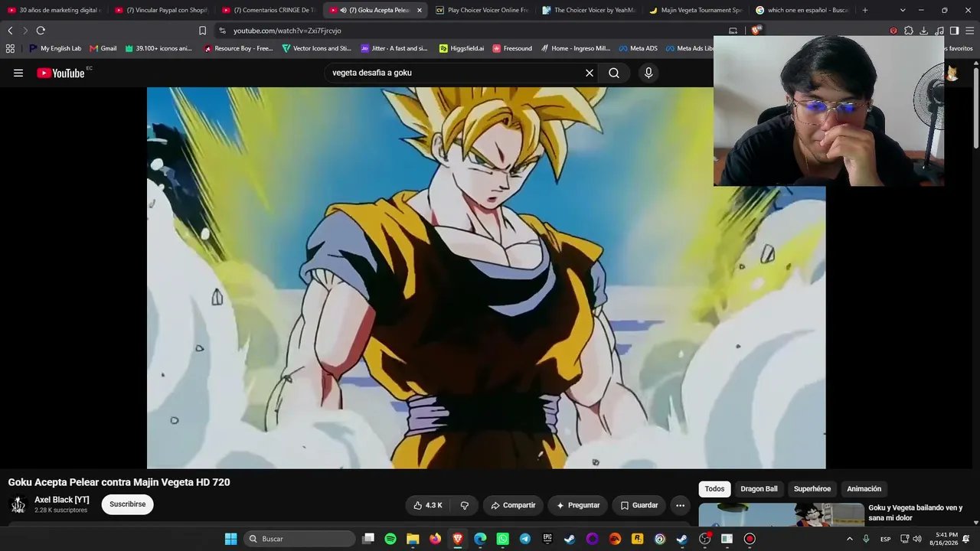This screenshot has width=980, height=551.
Task: Open WhatsApp from the taskbar
Action: (x=502, y=539)
